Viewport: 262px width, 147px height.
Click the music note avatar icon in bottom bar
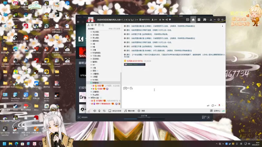coord(89,111)
